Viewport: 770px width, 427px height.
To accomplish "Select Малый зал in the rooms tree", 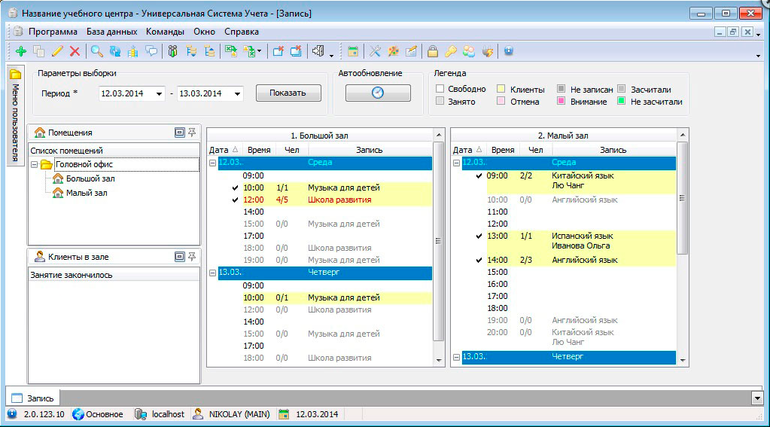I will point(87,192).
